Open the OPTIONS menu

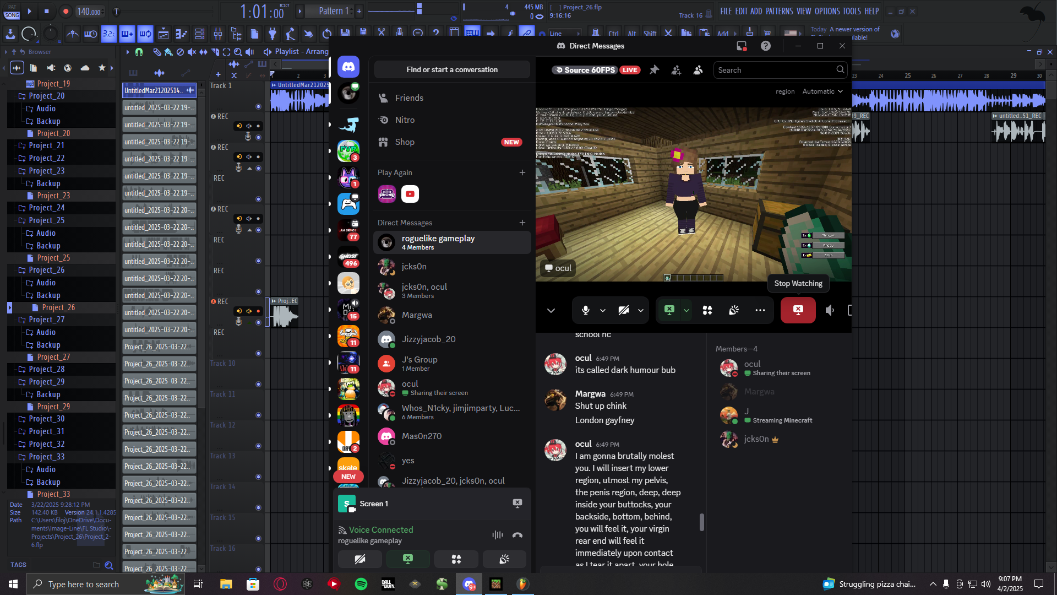point(827,11)
